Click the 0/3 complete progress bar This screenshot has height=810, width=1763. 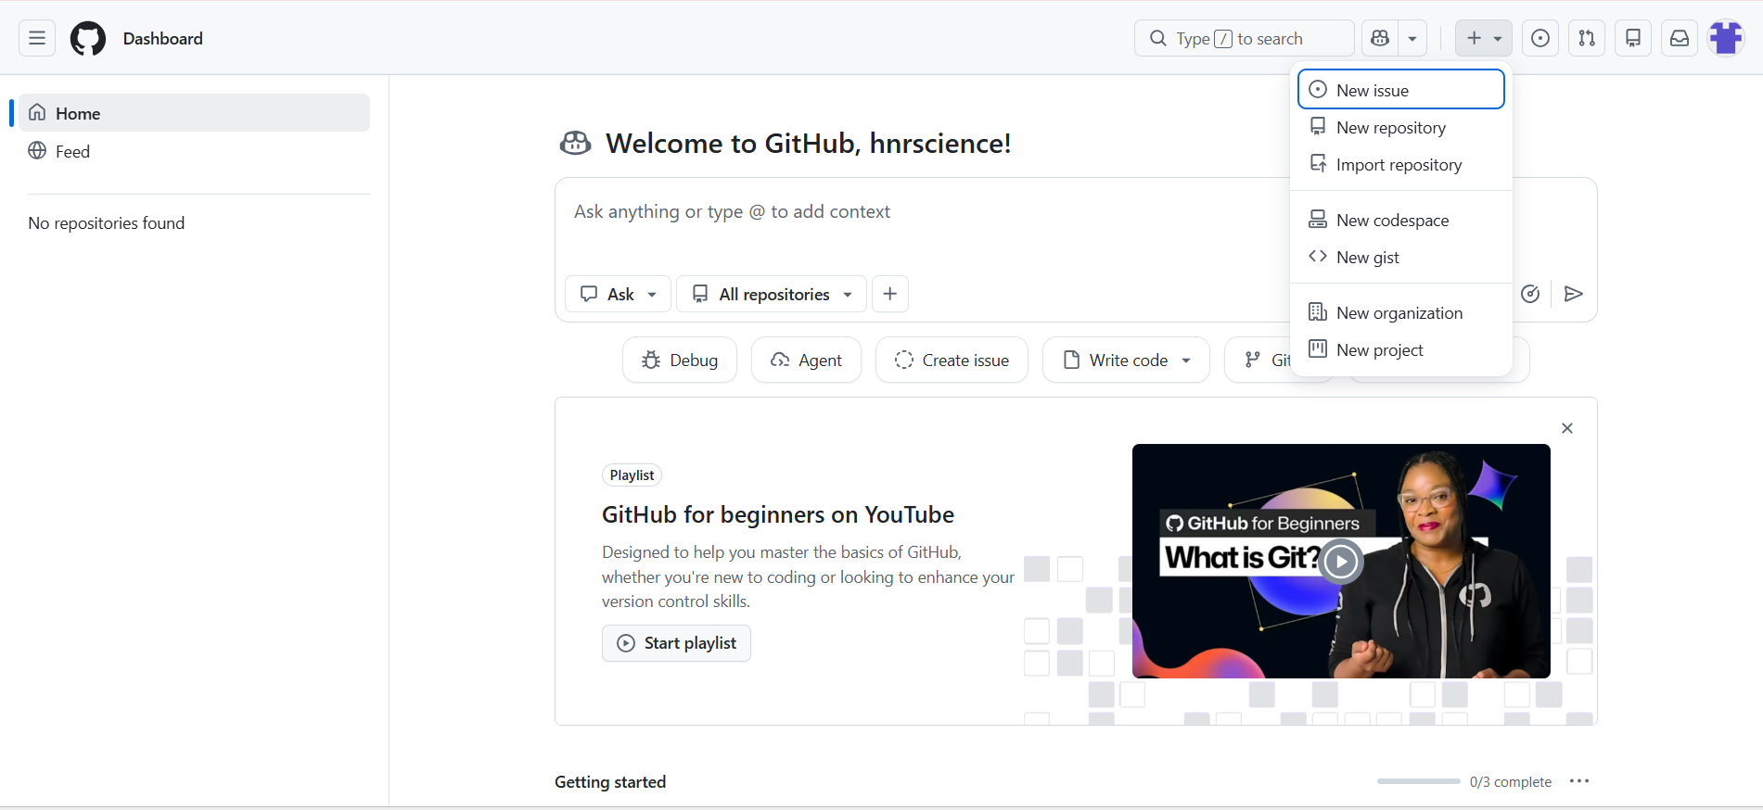click(1419, 781)
